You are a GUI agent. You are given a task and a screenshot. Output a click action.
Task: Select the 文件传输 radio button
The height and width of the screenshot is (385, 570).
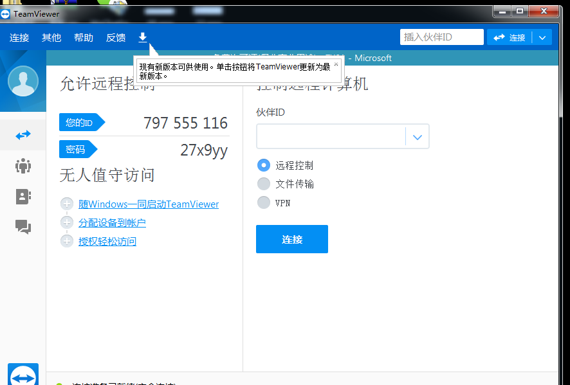(x=264, y=184)
